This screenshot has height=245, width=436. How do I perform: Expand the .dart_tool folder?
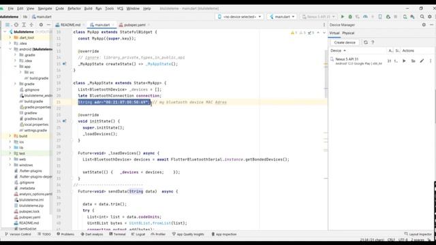pyautogui.click(x=10, y=37)
